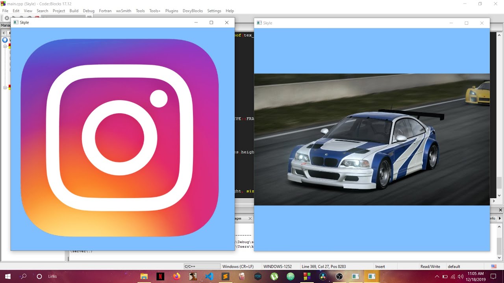
Task: Open the DoxyBlocks menu
Action: point(192,11)
